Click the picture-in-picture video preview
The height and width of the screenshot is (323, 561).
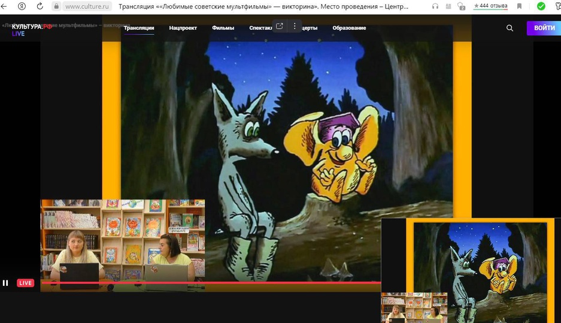click(471, 270)
